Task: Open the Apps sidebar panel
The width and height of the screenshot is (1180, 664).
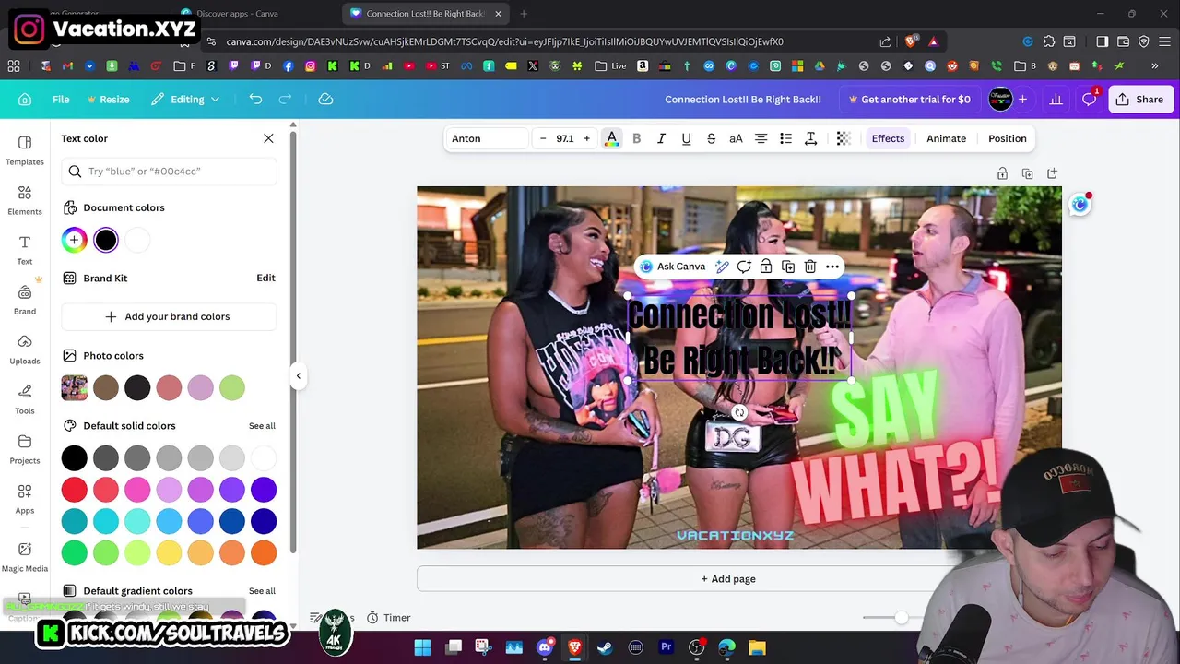Action: click(25, 498)
